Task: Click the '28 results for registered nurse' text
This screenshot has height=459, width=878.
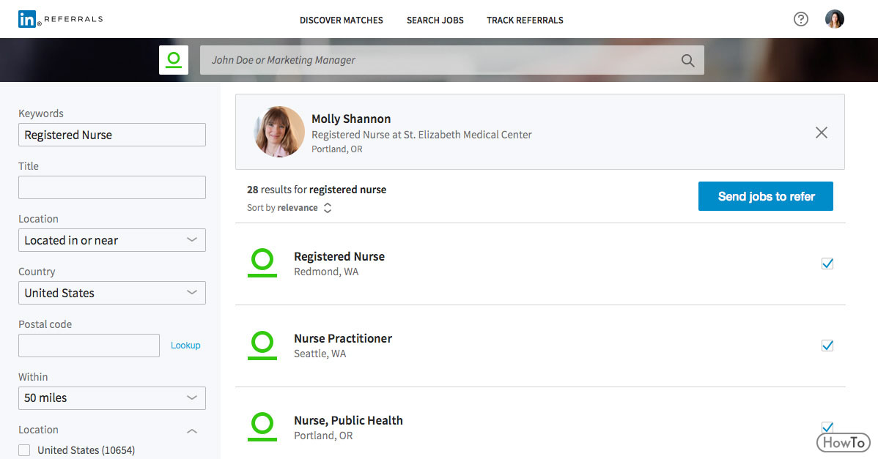Action: [317, 190]
